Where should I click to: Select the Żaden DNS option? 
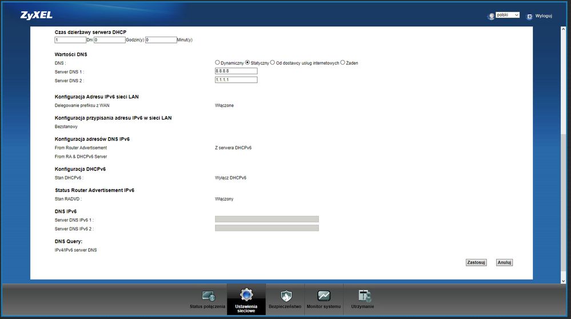(x=343, y=62)
